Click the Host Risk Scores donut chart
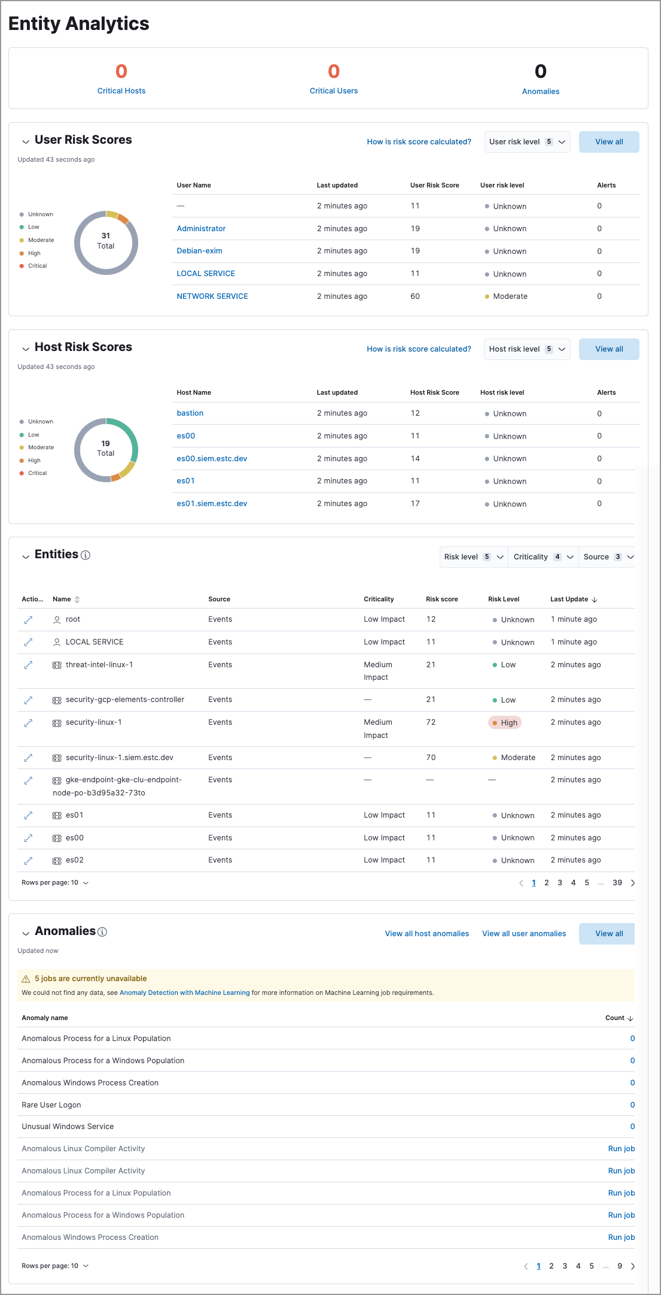 [106, 449]
